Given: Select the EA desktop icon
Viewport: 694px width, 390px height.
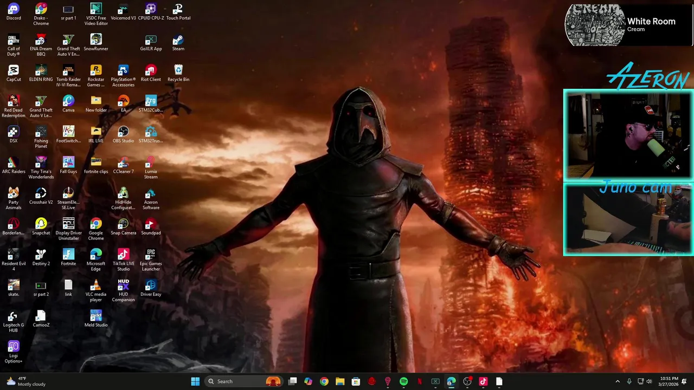Looking at the screenshot, I should 123,104.
